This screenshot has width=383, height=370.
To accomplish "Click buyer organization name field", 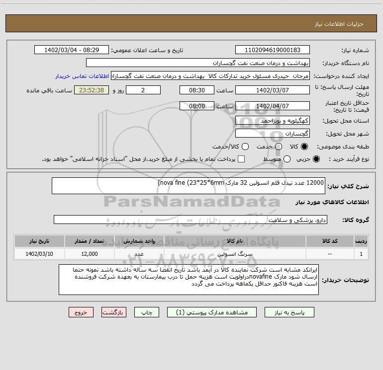I will pos(198,63).
